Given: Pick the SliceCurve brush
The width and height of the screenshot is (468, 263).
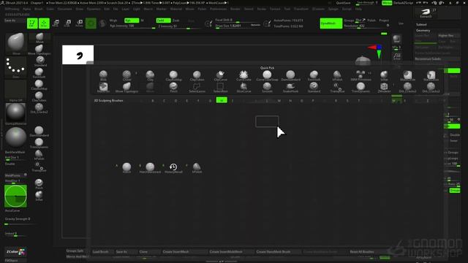Looking at the screenshot, I should pyautogui.click(x=244, y=88).
